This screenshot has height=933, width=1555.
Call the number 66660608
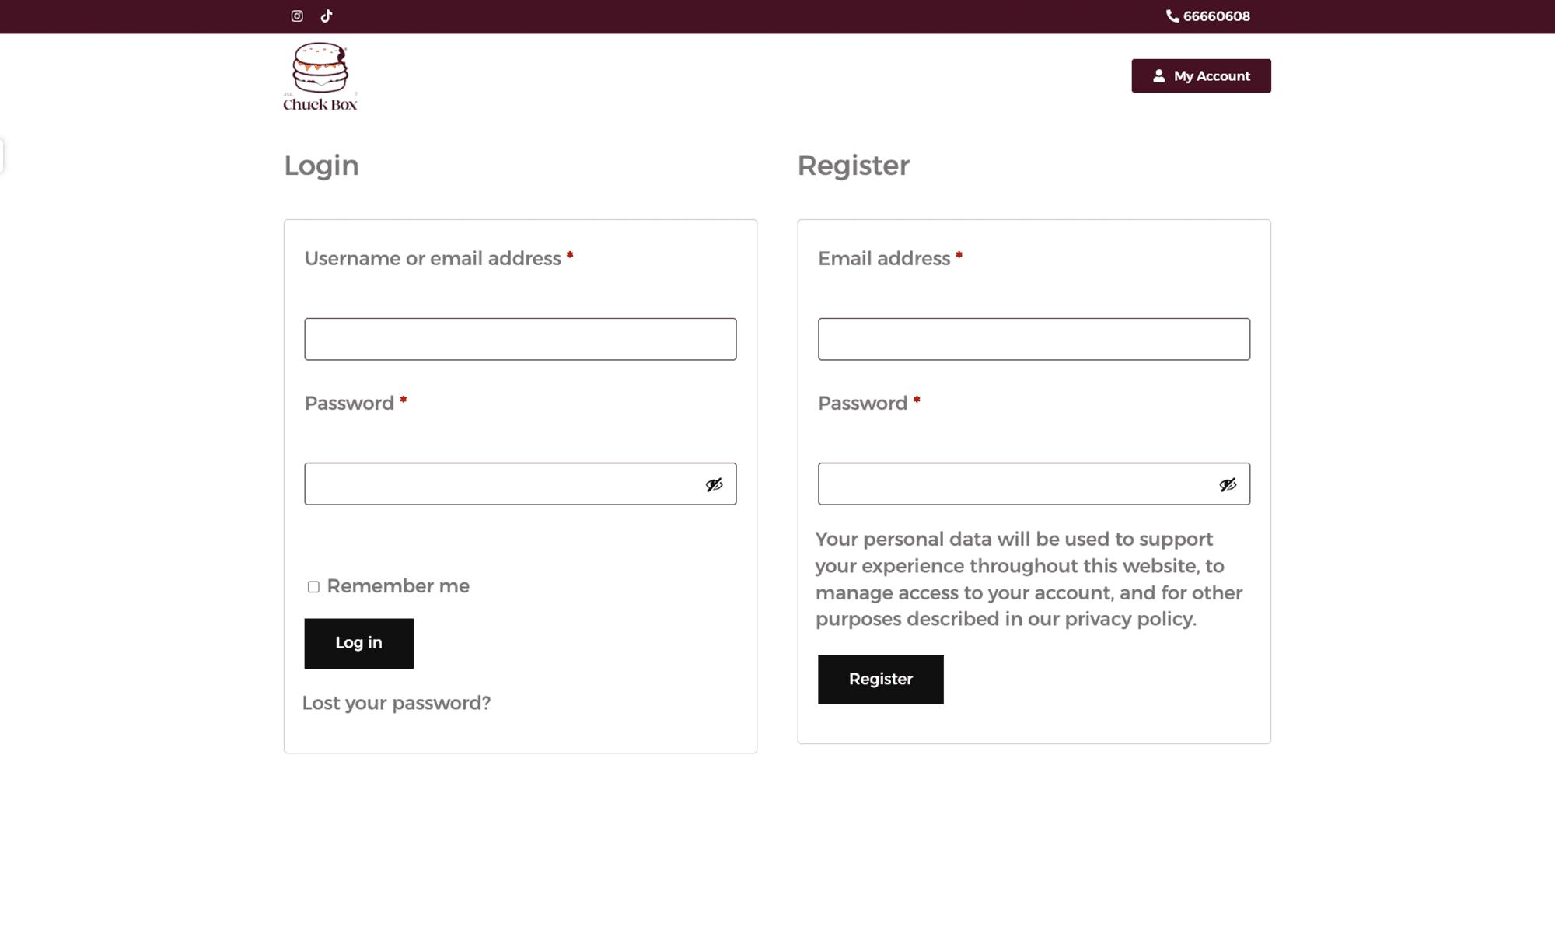point(1216,16)
